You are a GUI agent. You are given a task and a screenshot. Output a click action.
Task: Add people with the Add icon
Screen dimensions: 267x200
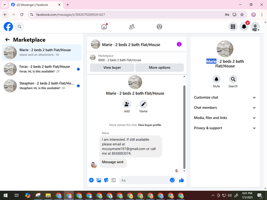click(x=127, y=104)
